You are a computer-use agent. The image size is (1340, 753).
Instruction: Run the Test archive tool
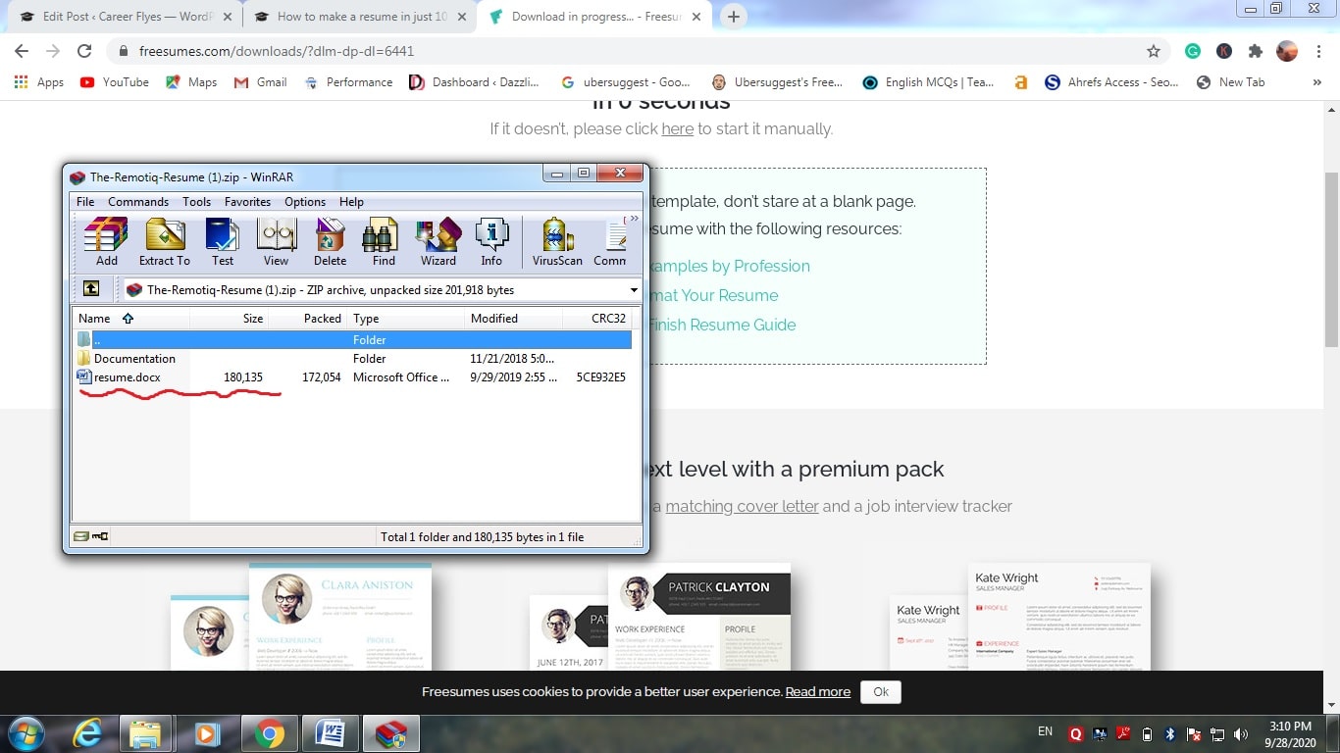(x=223, y=241)
